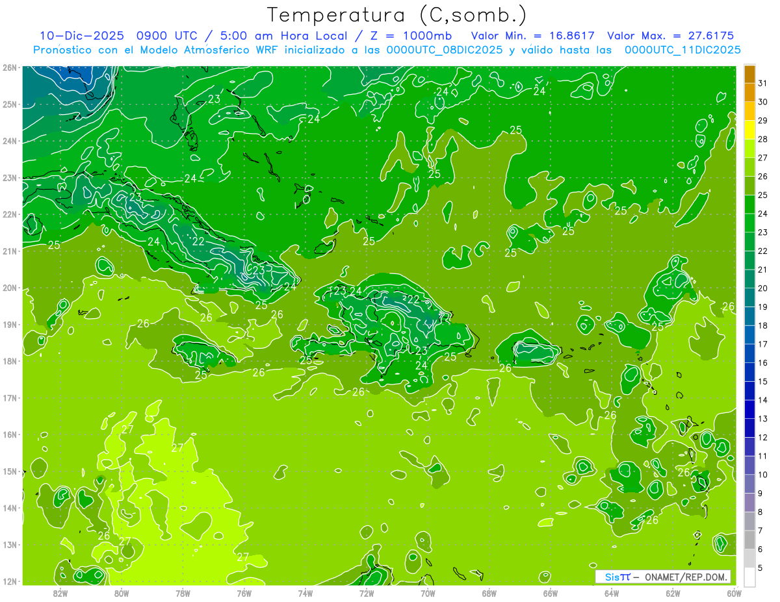Viewport: 780px width, 602px height.
Task: Click the orange-brown swatch atop the colorbar
Action: (x=749, y=74)
